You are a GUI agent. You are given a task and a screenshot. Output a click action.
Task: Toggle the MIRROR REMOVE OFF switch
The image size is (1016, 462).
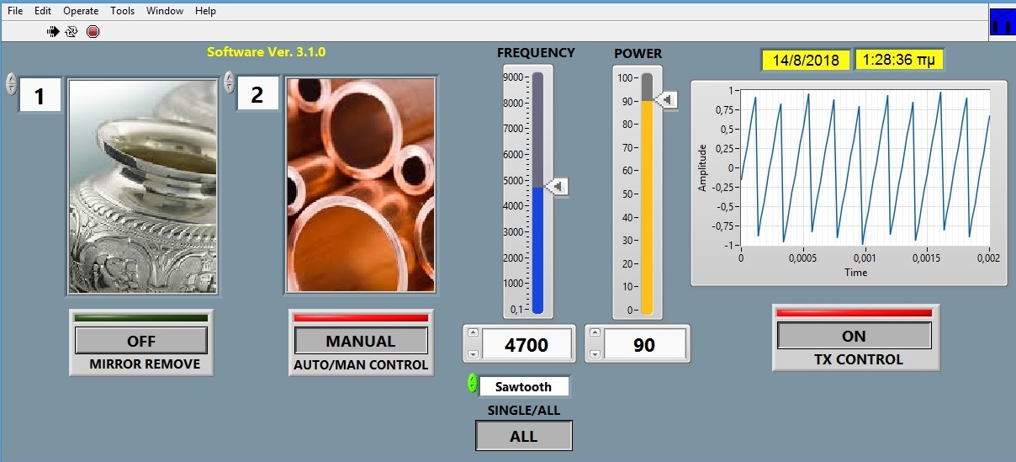click(x=140, y=341)
